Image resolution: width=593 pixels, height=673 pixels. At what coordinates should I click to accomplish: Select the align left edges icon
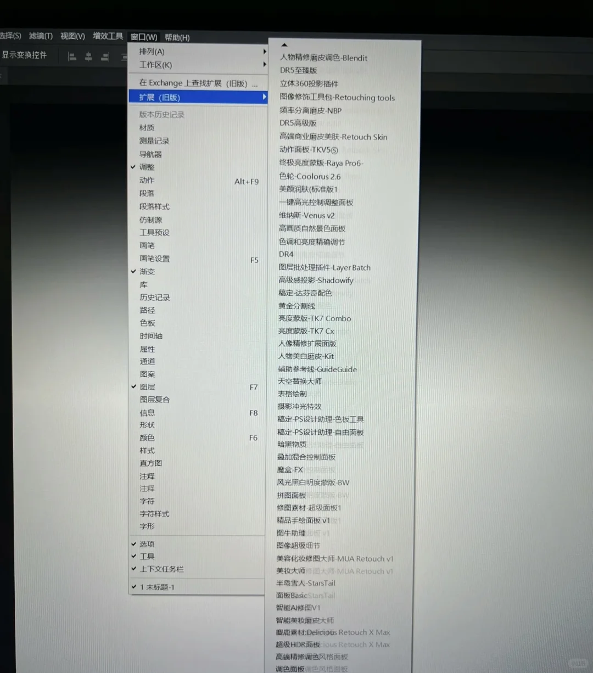click(x=72, y=57)
